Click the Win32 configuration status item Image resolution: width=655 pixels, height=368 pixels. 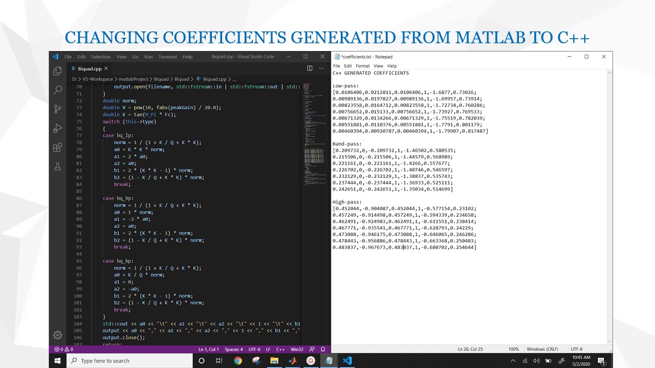[x=297, y=349]
